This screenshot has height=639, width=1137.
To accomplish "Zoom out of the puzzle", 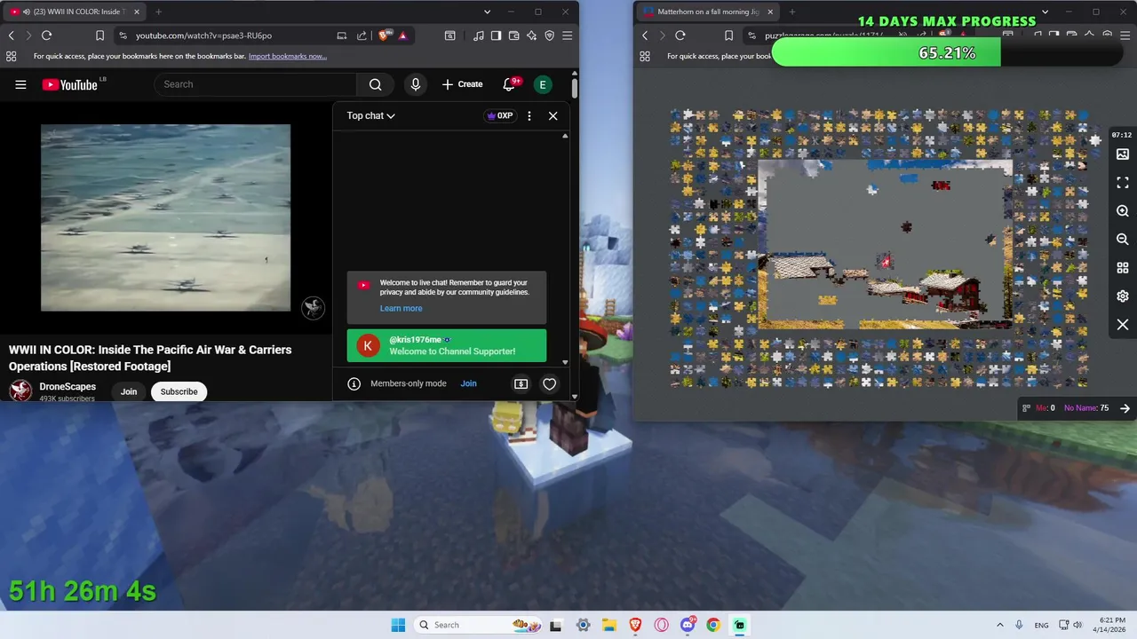I will tap(1123, 240).
